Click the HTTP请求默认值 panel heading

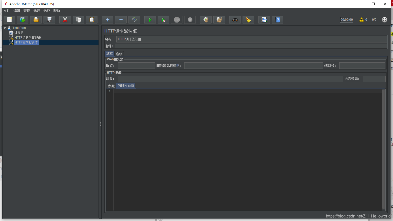pos(121,31)
